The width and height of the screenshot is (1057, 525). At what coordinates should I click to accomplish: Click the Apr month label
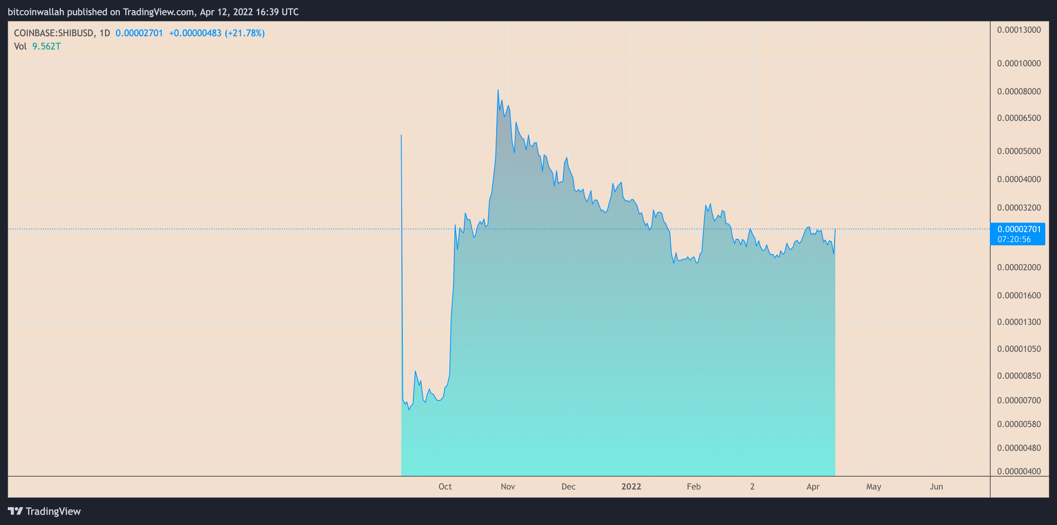pyautogui.click(x=814, y=486)
